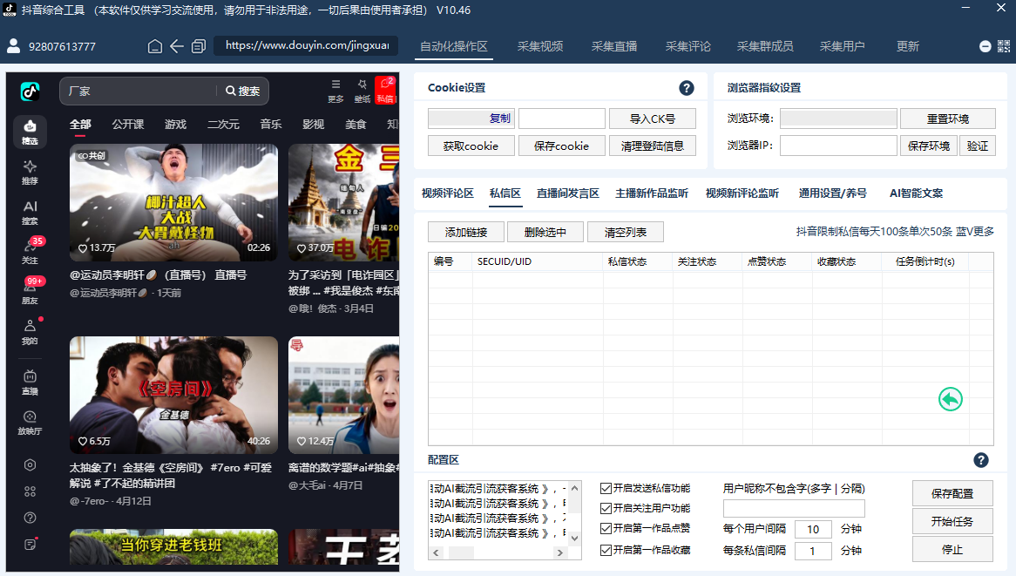The width and height of the screenshot is (1016, 576).
Task: Click the 更多 more menu icon
Action: [335, 91]
